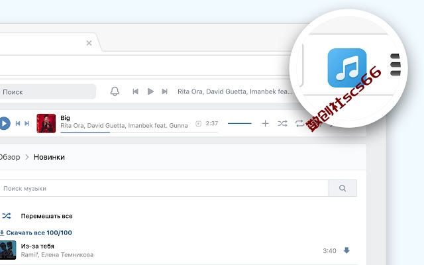The image size is (424, 265).
Task: Add the track with plus icon
Action: [x=265, y=124]
